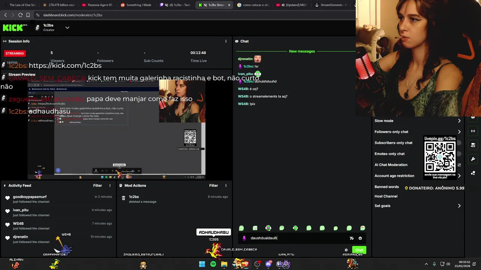Click the Chat panel speech bubble icon
This screenshot has width=481, height=270.
pos(237,41)
